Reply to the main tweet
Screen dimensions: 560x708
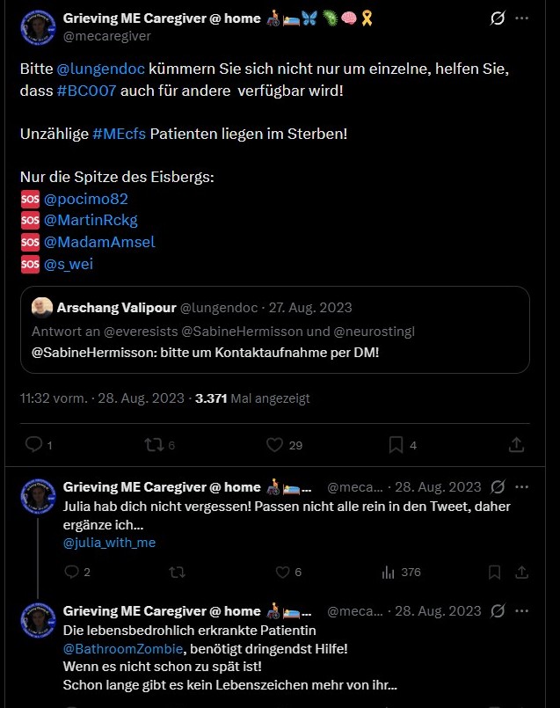click(34, 445)
